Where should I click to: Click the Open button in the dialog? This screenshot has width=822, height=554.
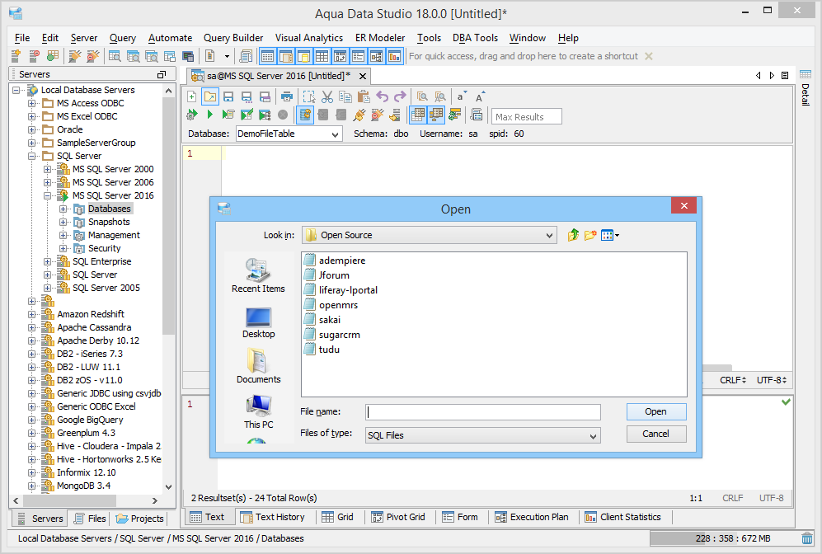[x=655, y=411]
